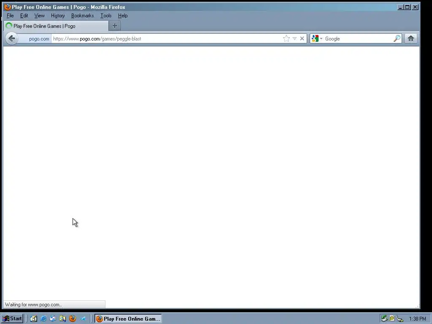Image resolution: width=432 pixels, height=324 pixels.
Task: Click the 'Waiting for www.pogo.com...' status text
Action: coord(33,305)
